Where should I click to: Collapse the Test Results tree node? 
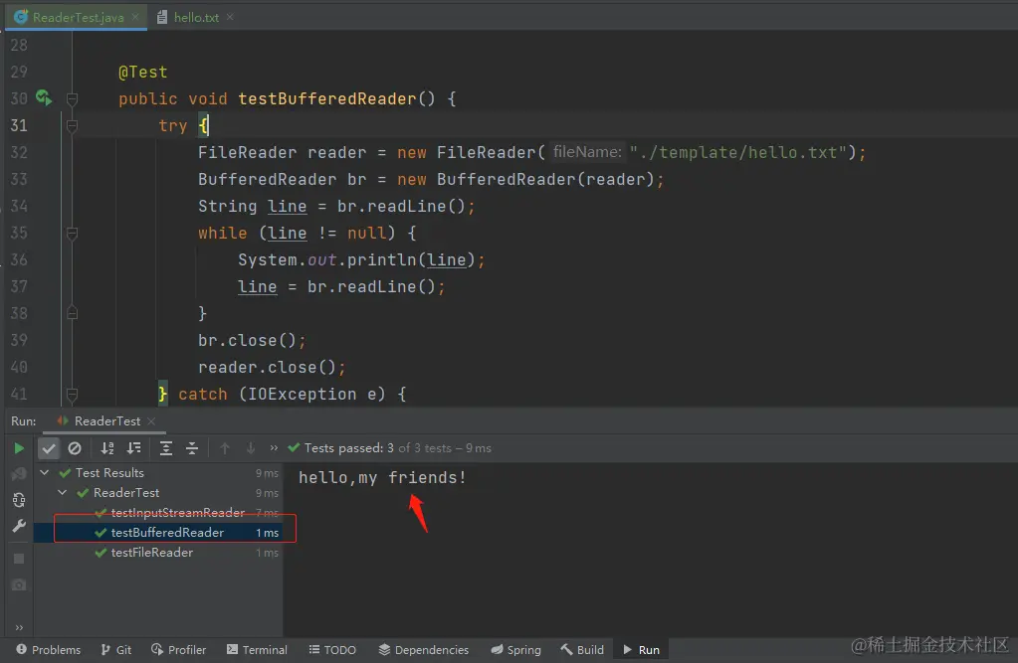[44, 473]
